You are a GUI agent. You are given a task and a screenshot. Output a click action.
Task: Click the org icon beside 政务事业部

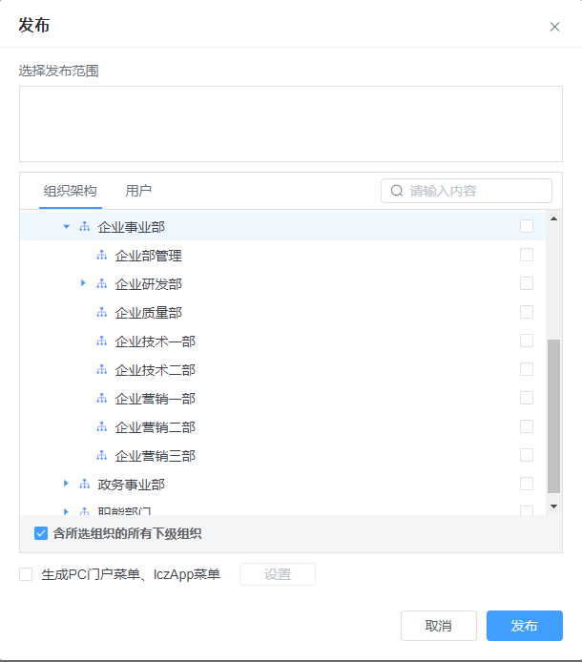coord(84,485)
